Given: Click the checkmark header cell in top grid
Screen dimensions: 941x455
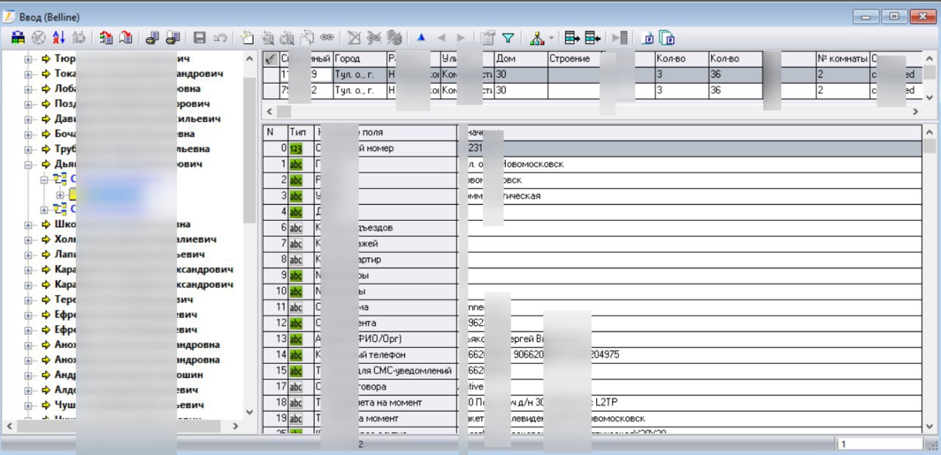Looking at the screenshot, I should point(270,59).
